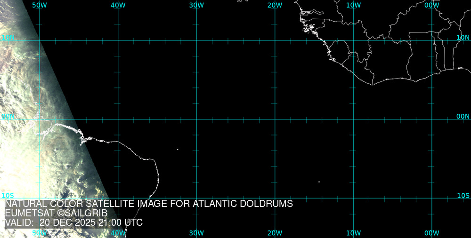Click the top 40W longitude label
The height and width of the screenshot is (238, 471).
pos(118,5)
